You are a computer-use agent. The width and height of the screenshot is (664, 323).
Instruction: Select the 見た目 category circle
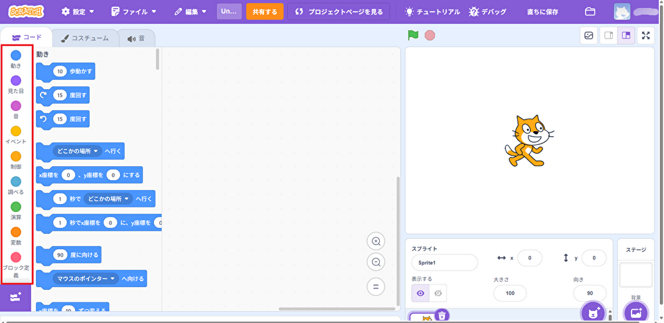click(16, 80)
